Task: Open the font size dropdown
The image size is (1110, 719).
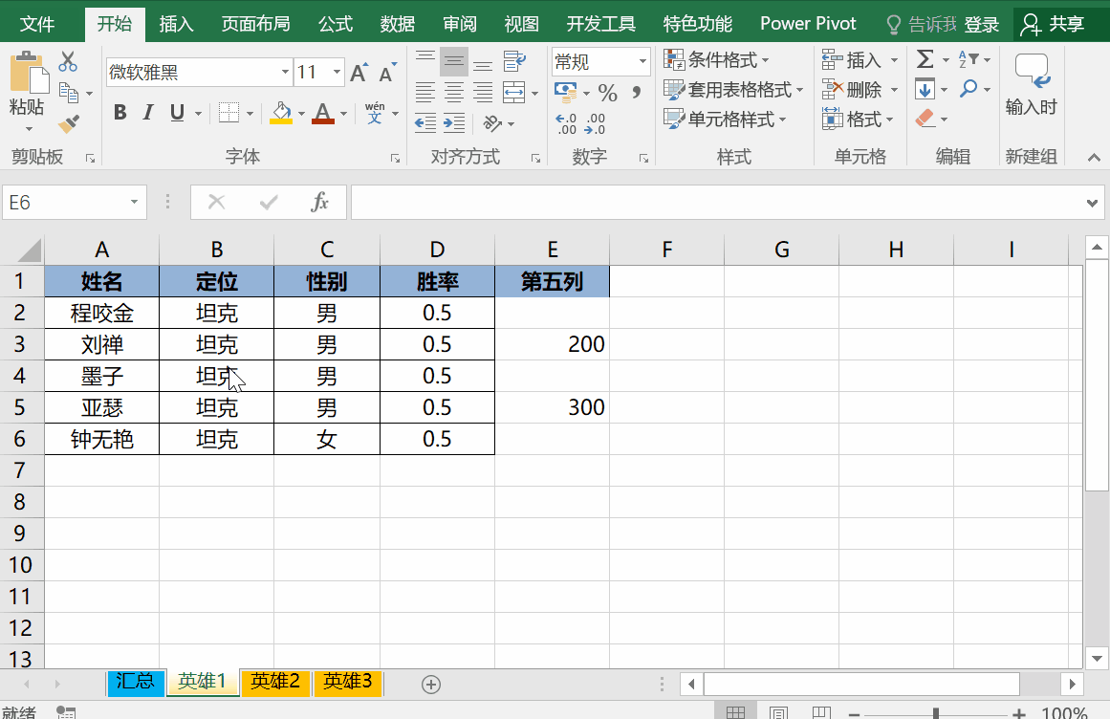Action: pos(337,72)
